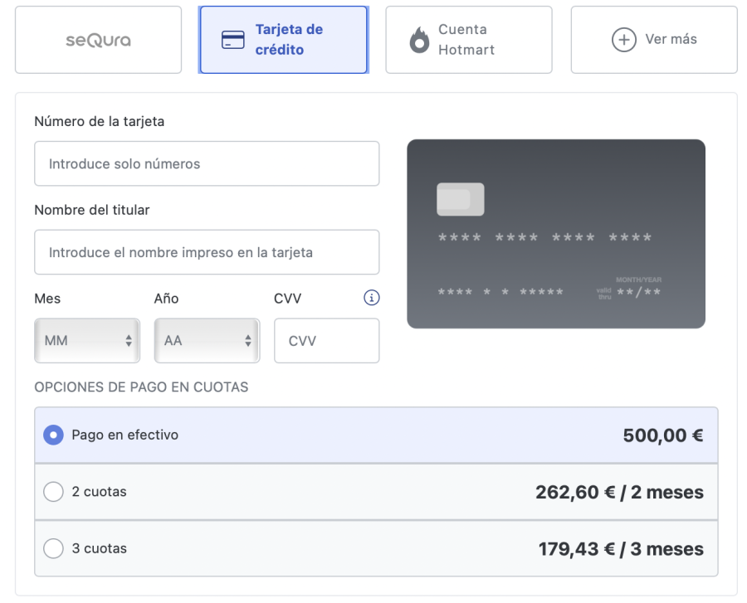
Task: Click the Tarjeta de crédito button
Action: coord(283,38)
